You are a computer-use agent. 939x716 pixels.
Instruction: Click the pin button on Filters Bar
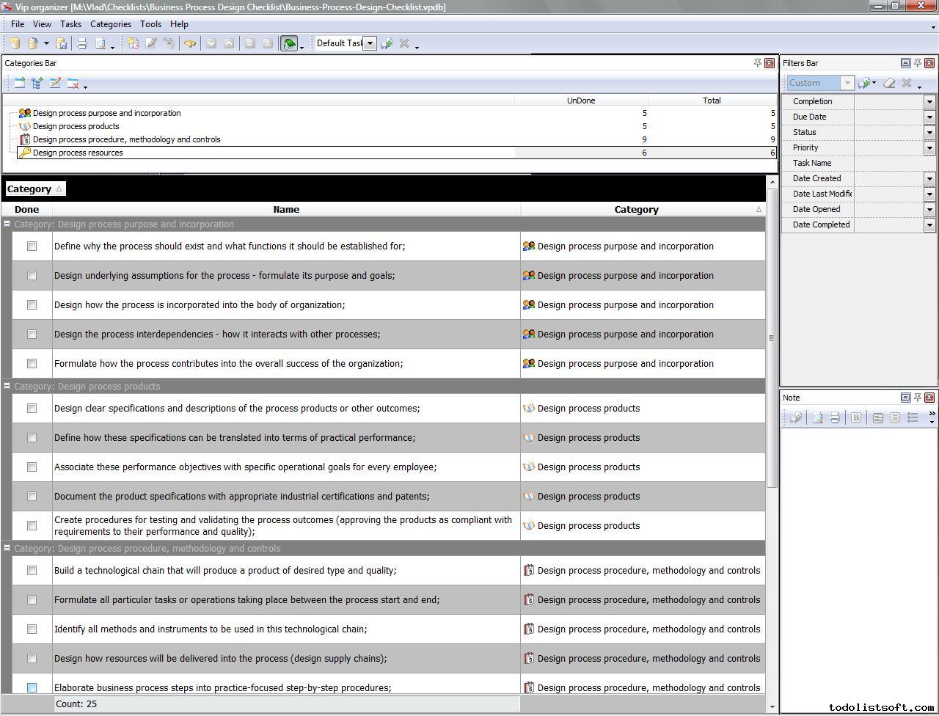[917, 63]
